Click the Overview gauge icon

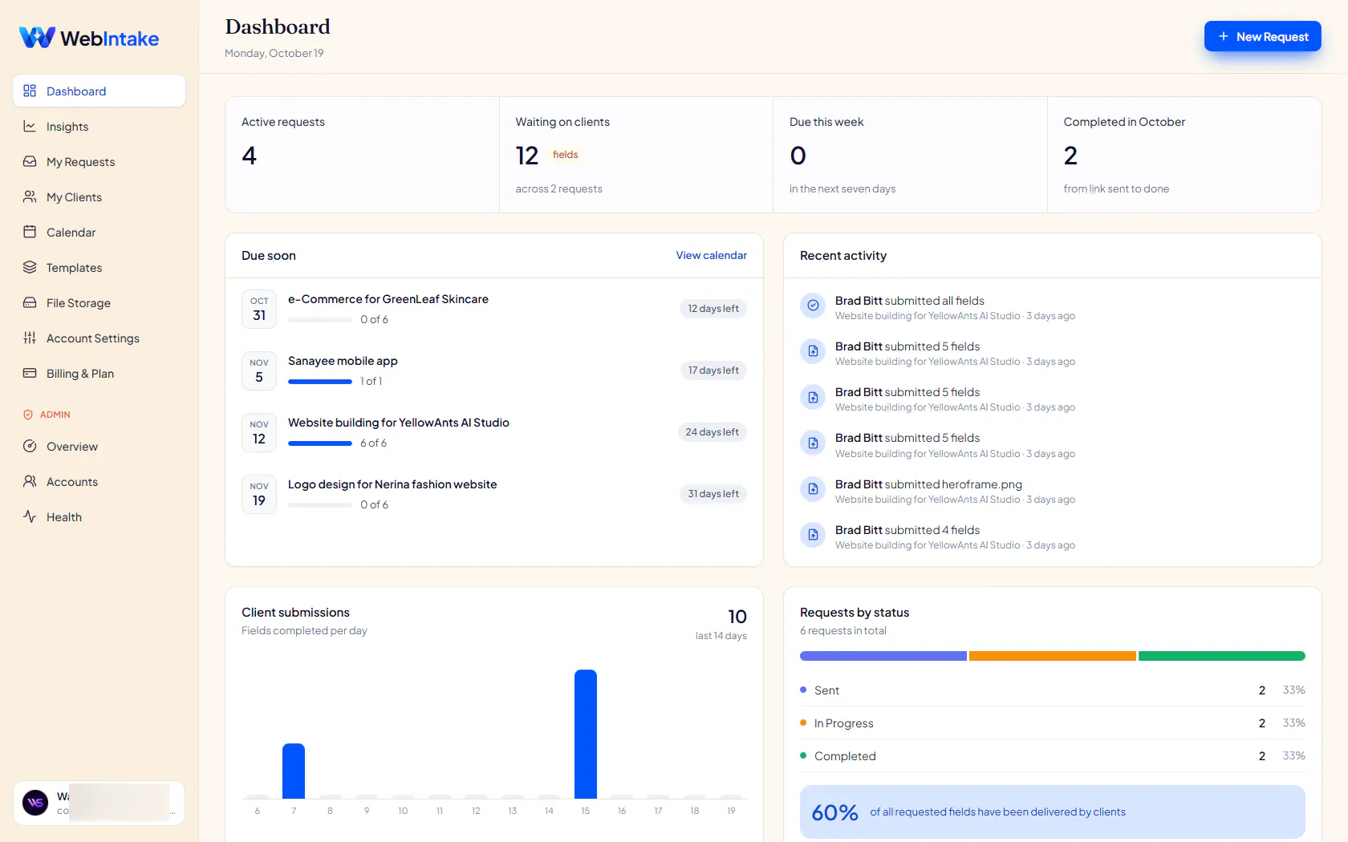[30, 446]
